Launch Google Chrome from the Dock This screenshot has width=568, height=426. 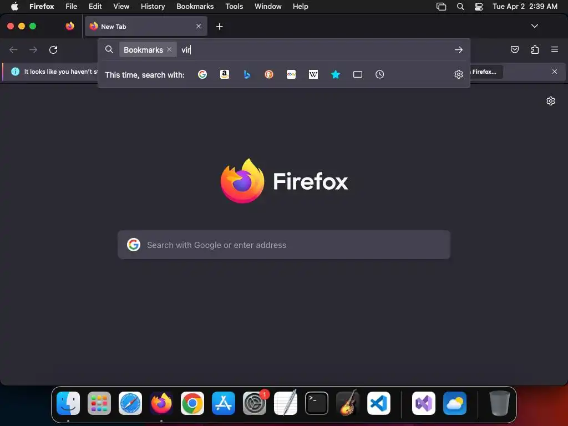coord(192,403)
